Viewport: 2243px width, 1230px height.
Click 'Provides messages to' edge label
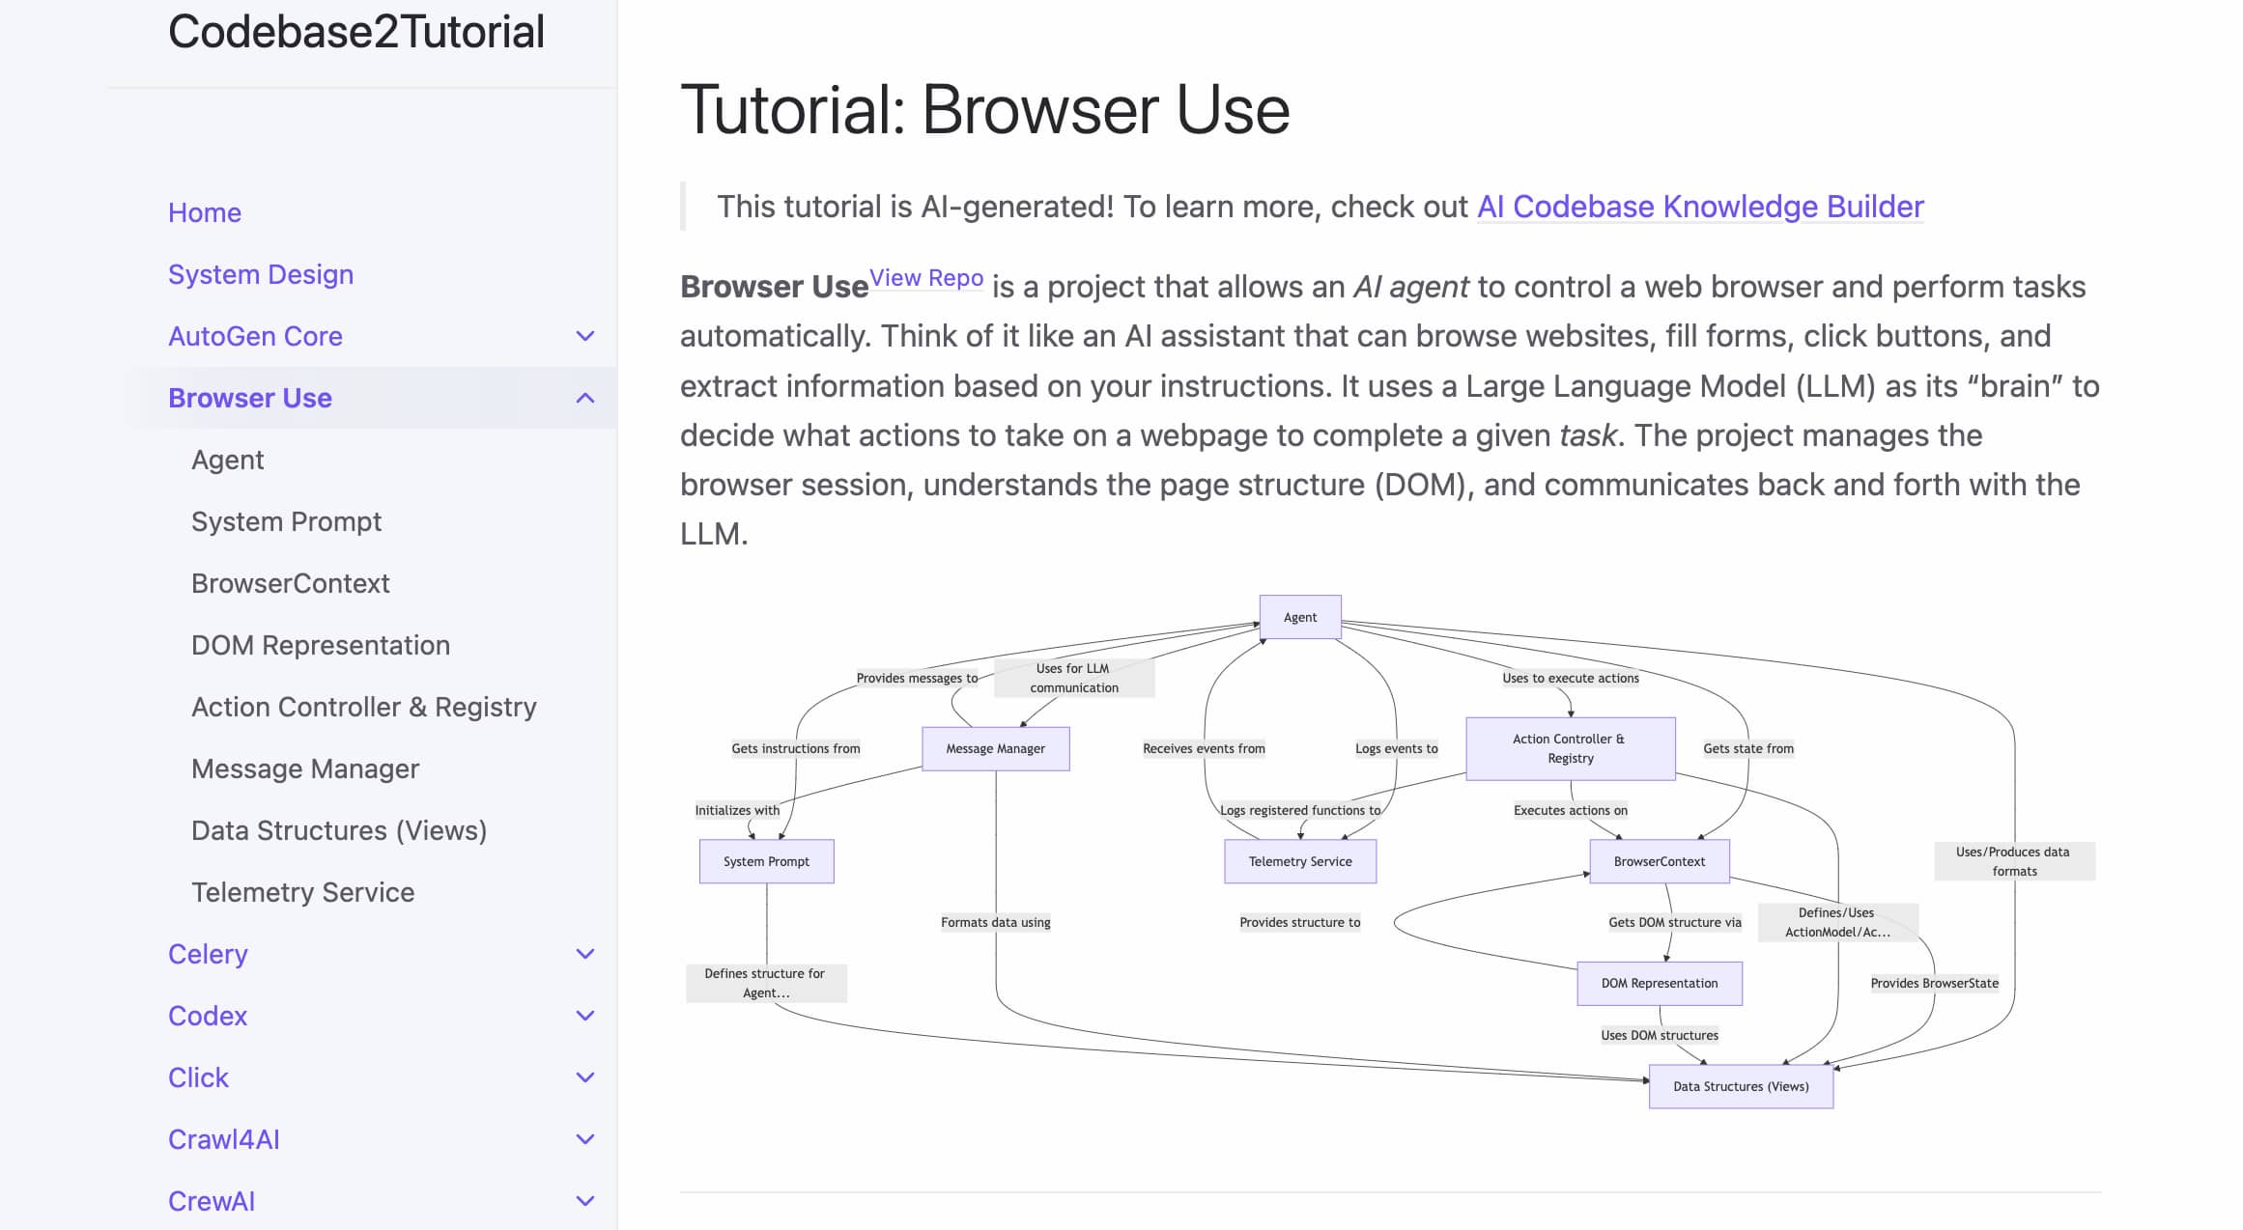917,678
